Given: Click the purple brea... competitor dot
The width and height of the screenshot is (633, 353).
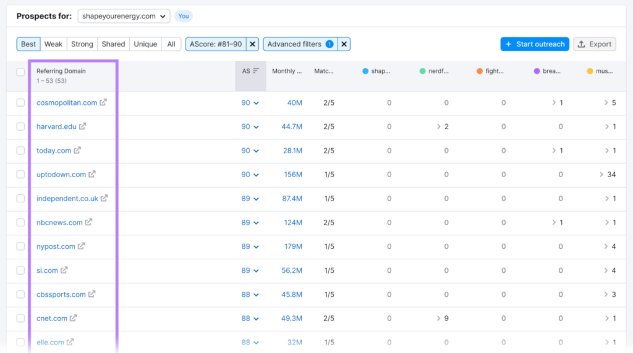Looking at the screenshot, I should 537,71.
